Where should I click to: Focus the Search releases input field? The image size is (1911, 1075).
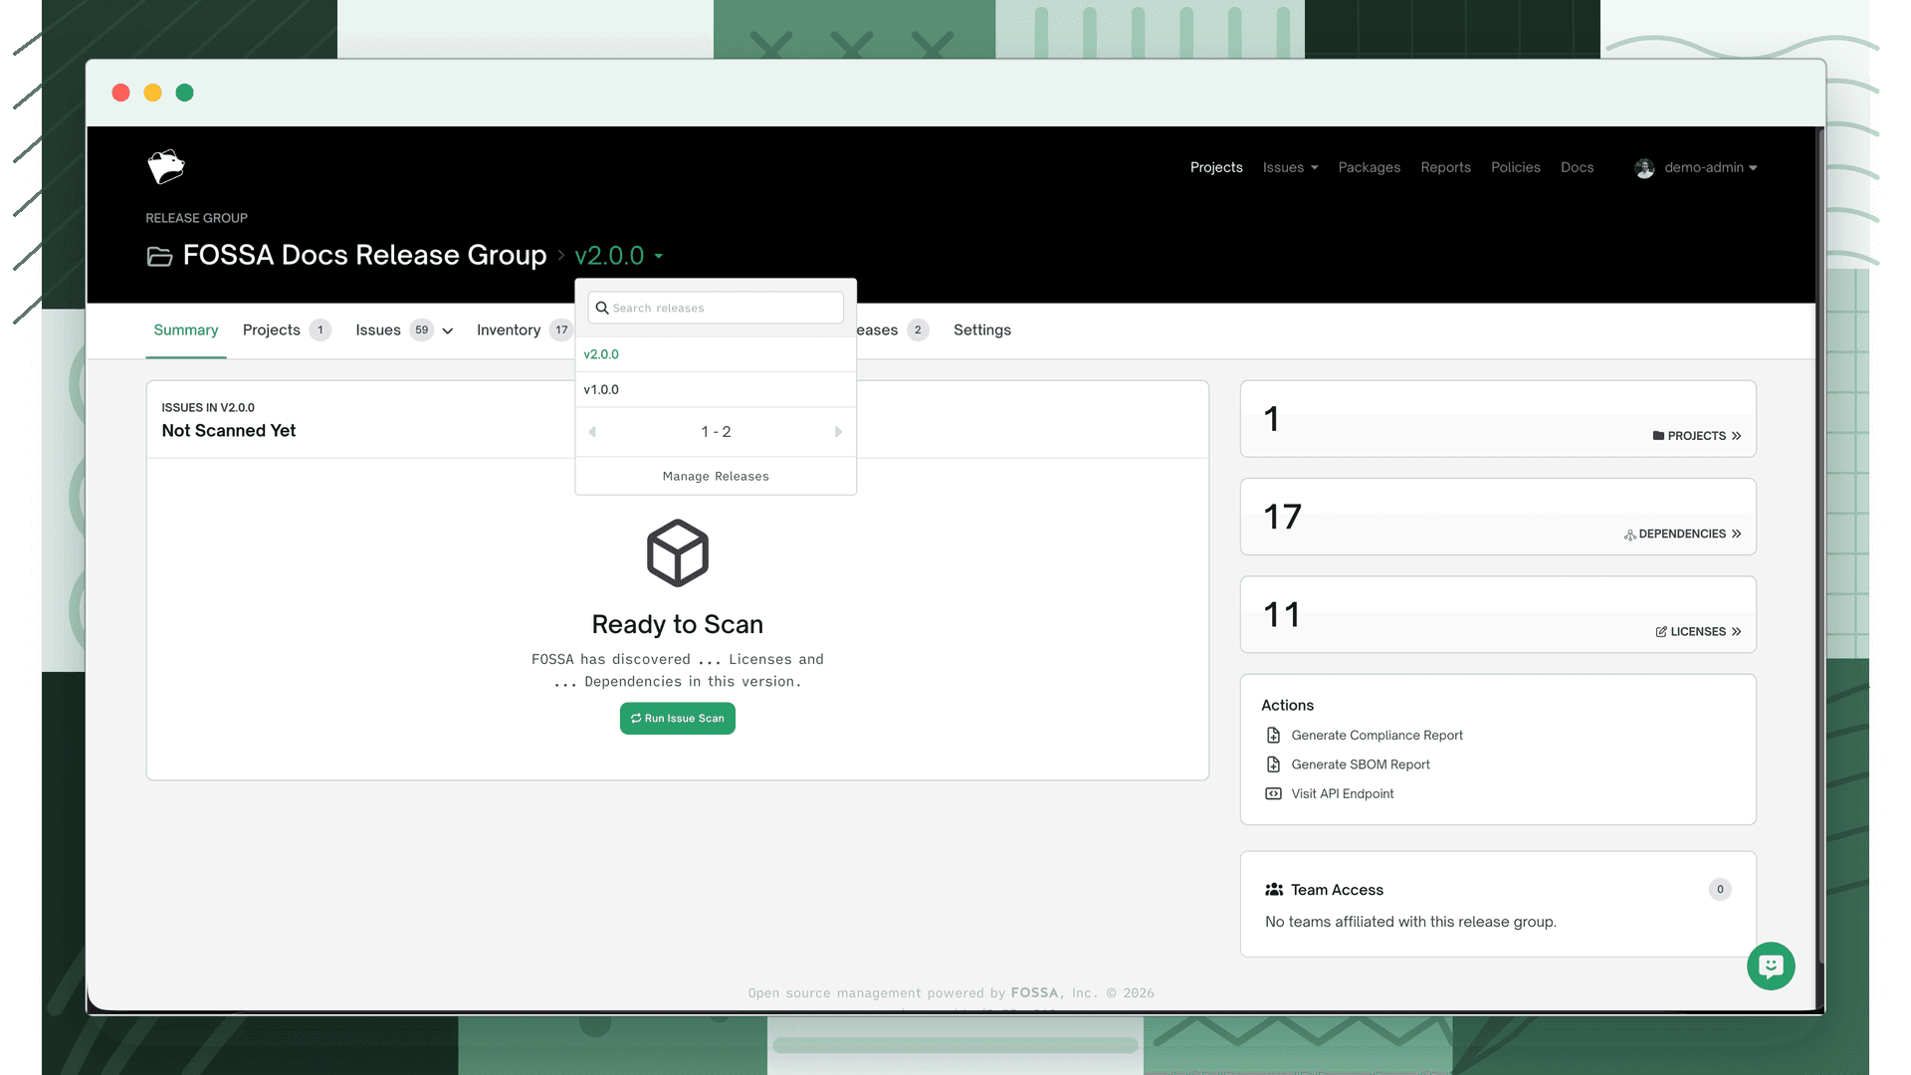pyautogui.click(x=716, y=309)
